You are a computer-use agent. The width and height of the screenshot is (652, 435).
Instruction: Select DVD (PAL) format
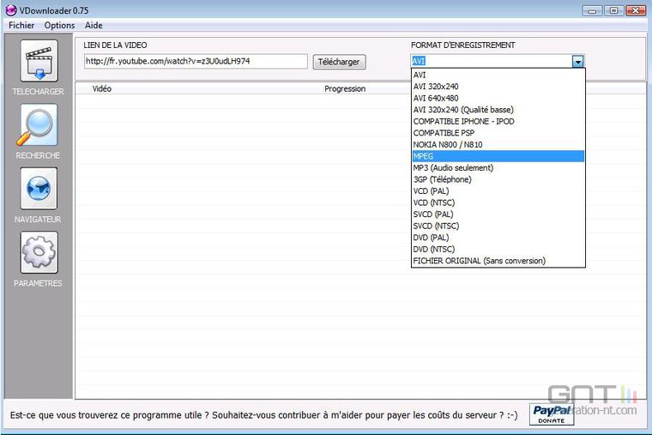[498, 238]
